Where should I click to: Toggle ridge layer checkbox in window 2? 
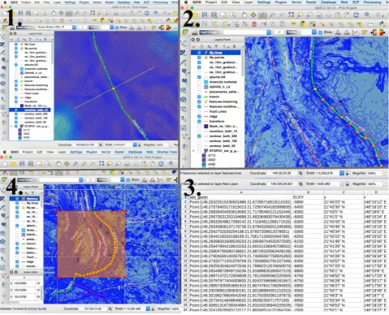pyautogui.click(x=199, y=116)
